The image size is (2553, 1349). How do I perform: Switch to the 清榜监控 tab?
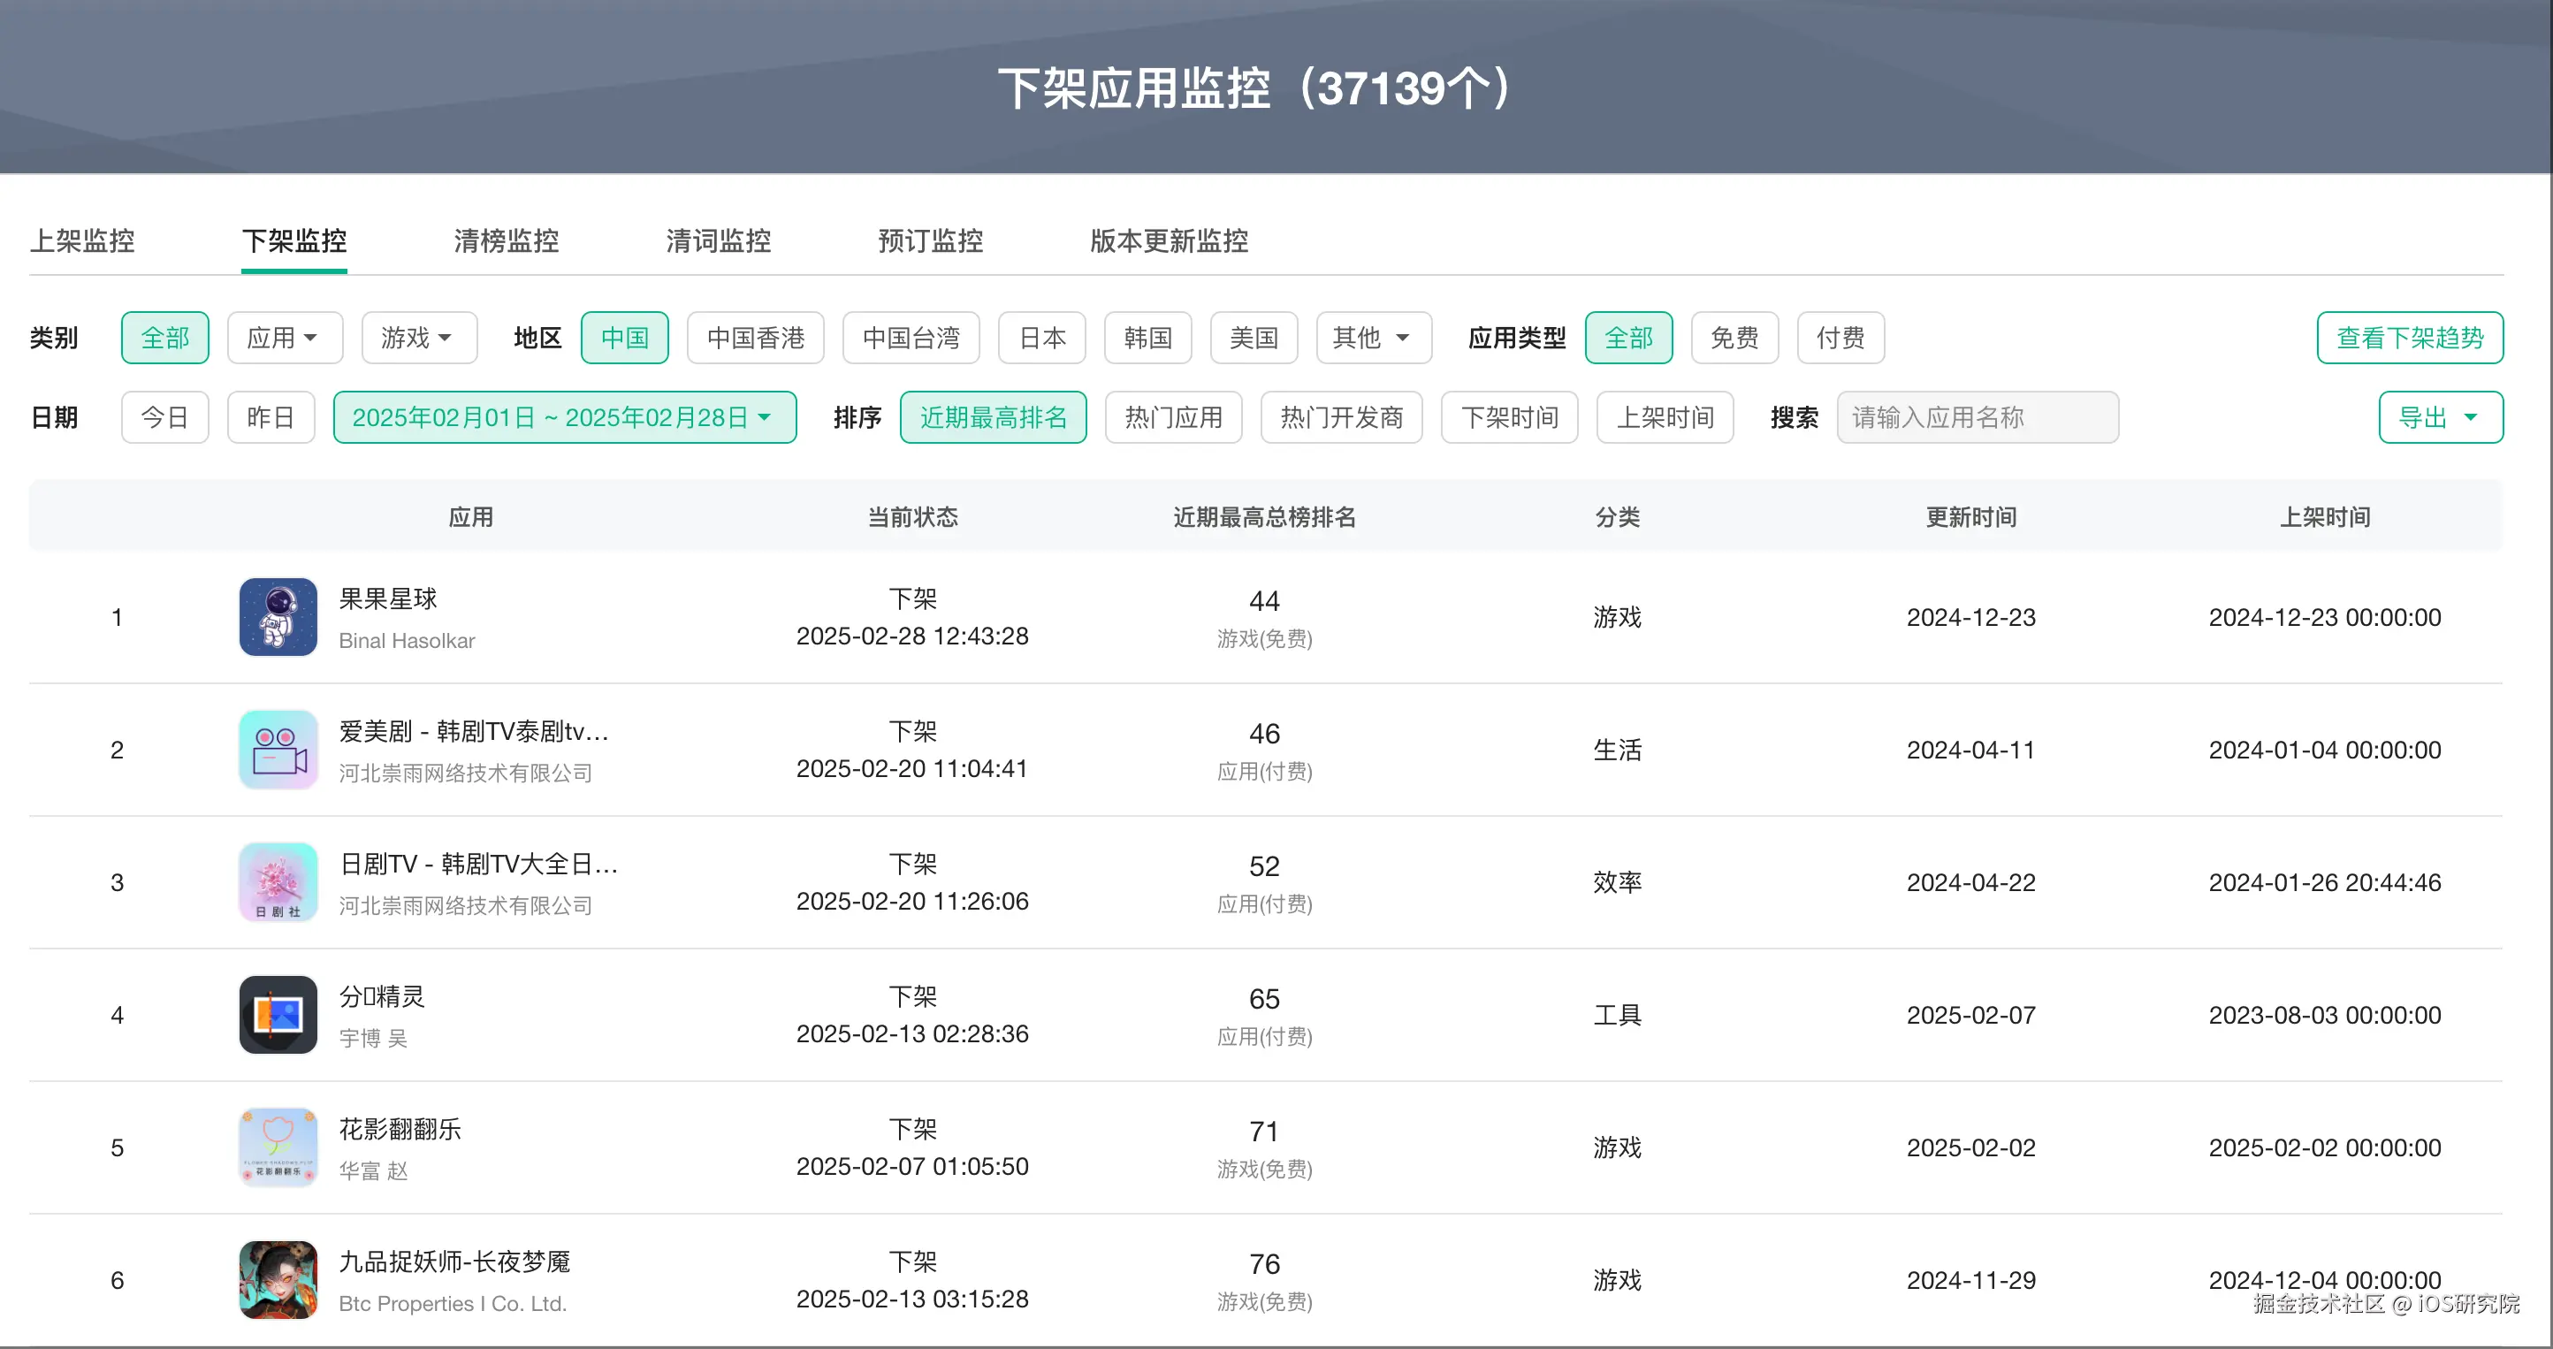coord(506,240)
